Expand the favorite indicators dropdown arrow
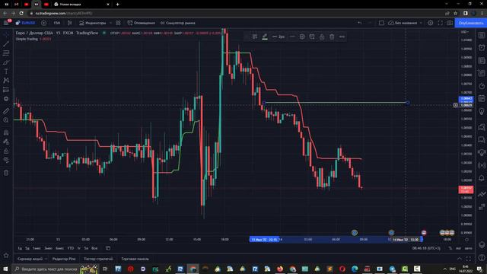The width and height of the screenshot is (487, 274). [x=110, y=23]
